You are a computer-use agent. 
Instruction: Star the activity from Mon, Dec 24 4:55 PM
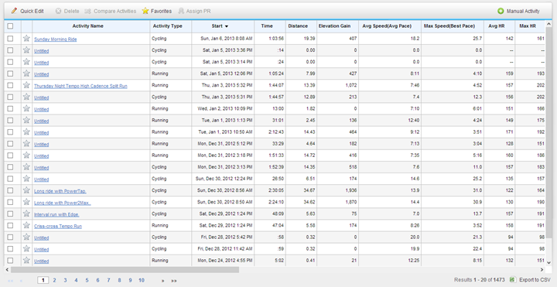(x=26, y=261)
